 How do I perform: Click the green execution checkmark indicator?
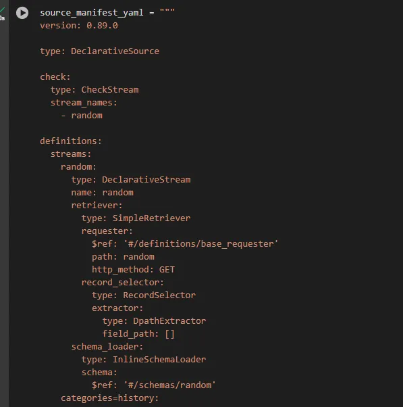[2, 10]
